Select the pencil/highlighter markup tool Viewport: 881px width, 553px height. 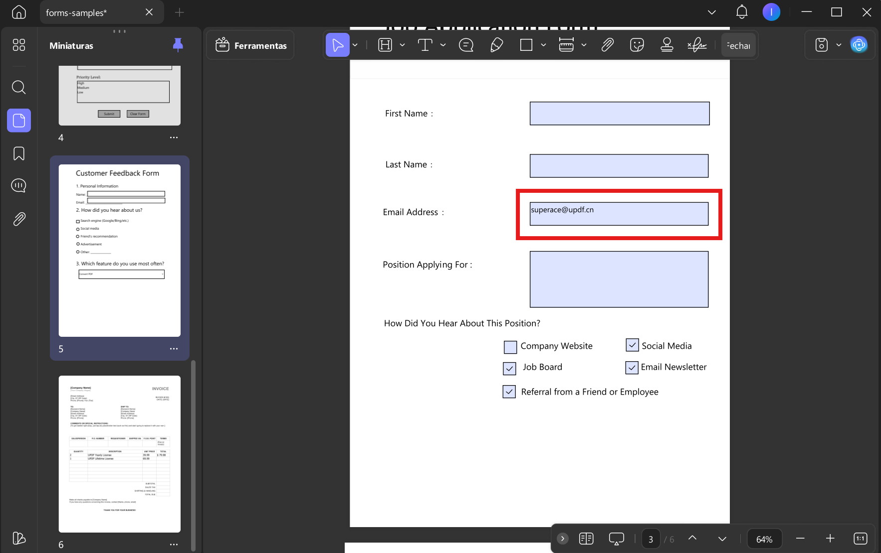[x=496, y=45]
